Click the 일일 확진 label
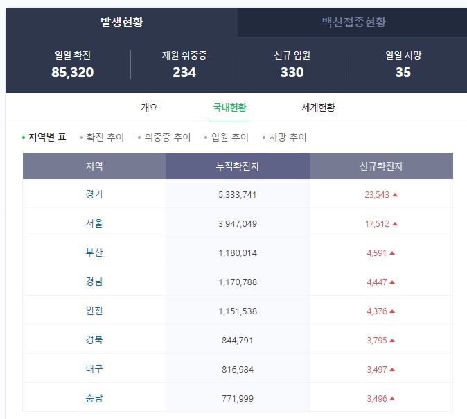 coord(72,55)
